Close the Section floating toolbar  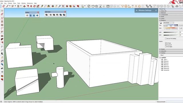38,12
